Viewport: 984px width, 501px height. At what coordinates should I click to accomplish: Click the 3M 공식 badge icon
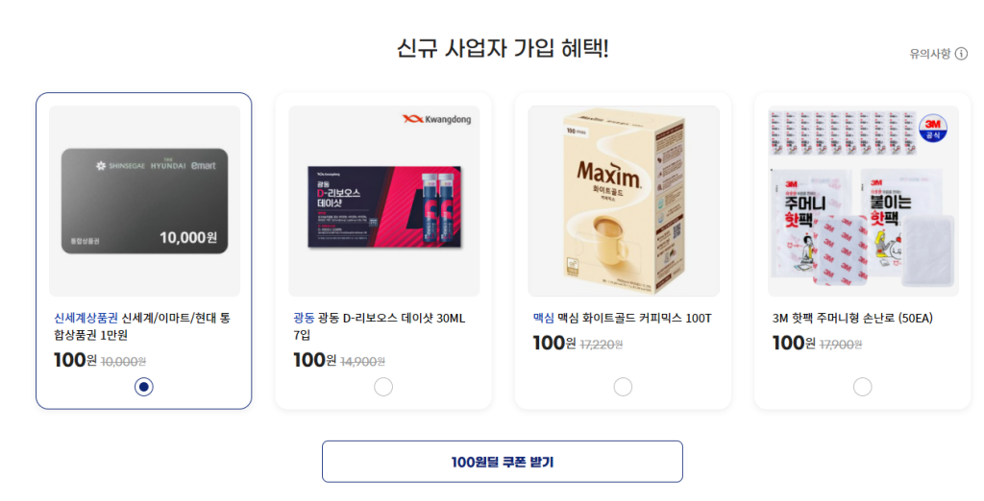tap(932, 129)
